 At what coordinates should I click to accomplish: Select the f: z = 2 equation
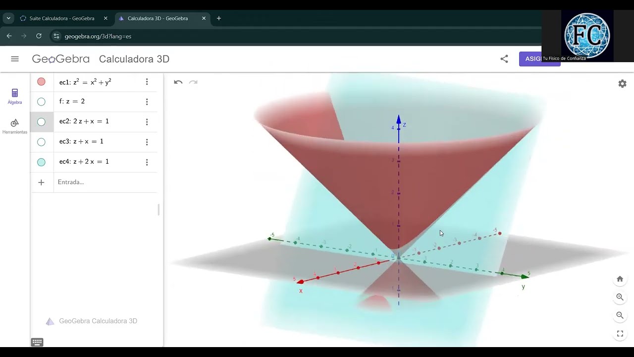click(x=72, y=101)
